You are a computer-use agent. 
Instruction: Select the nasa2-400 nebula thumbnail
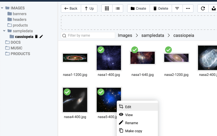pos(207,58)
